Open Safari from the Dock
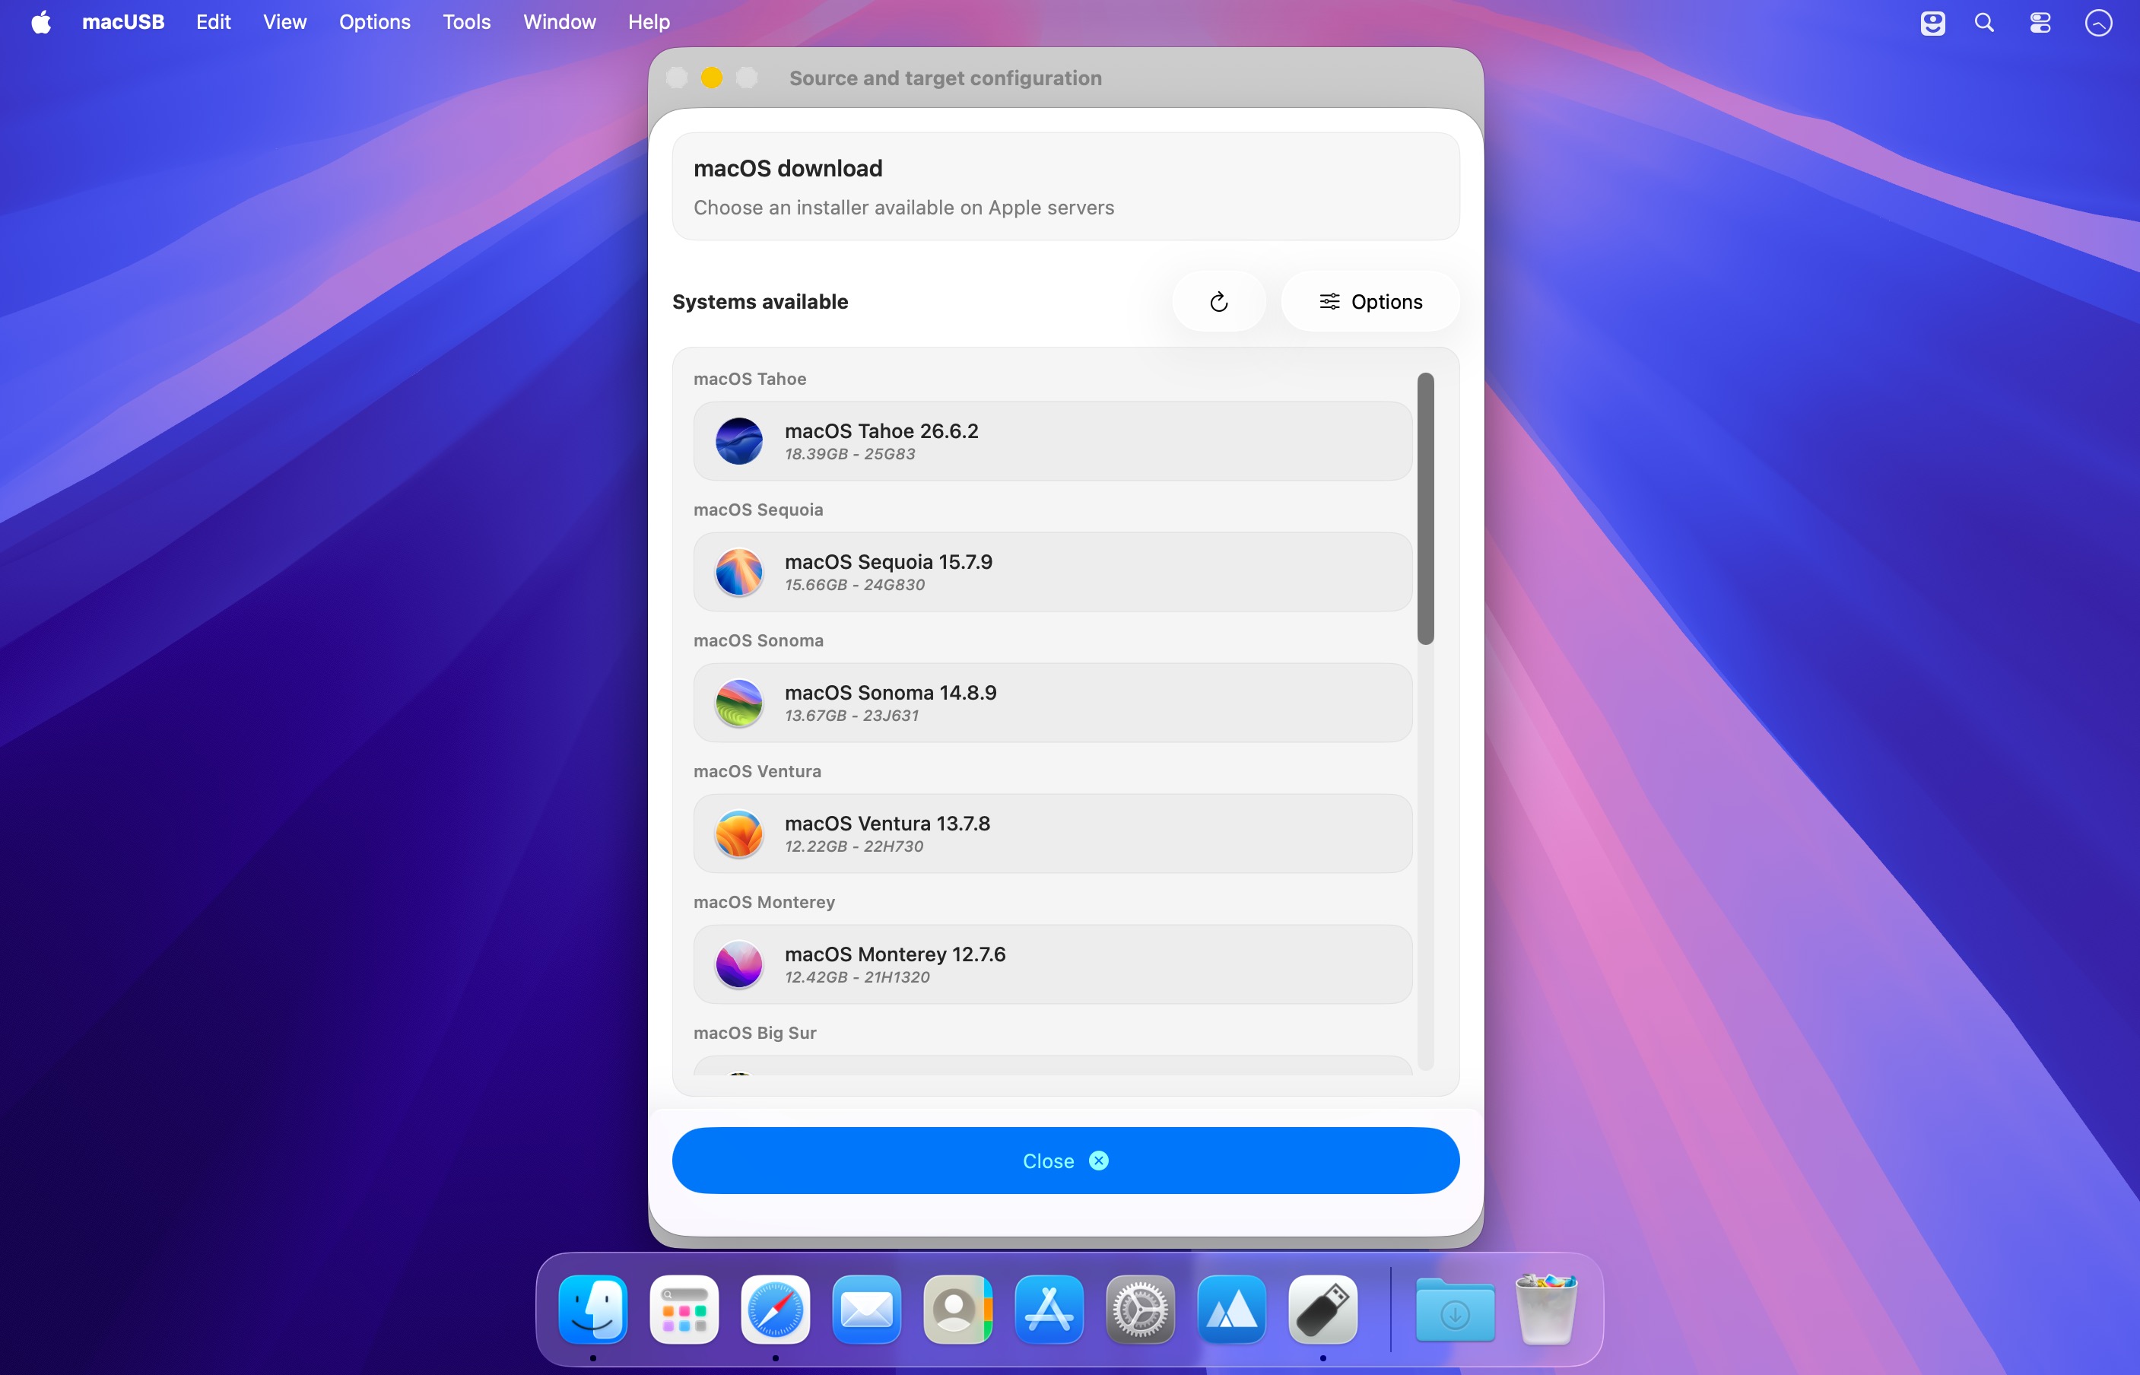 [x=775, y=1309]
